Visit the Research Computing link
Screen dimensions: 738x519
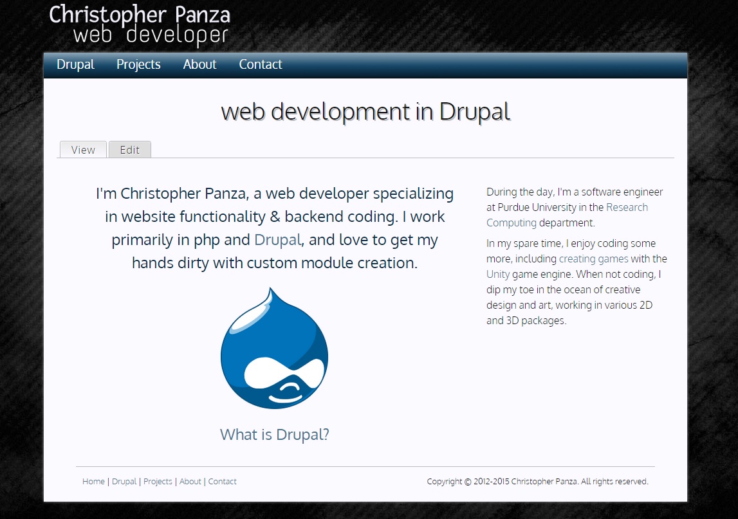pos(567,215)
